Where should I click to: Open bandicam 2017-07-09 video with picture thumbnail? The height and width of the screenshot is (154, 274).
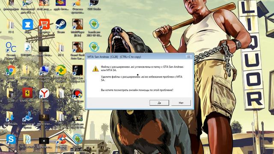tap(77, 118)
